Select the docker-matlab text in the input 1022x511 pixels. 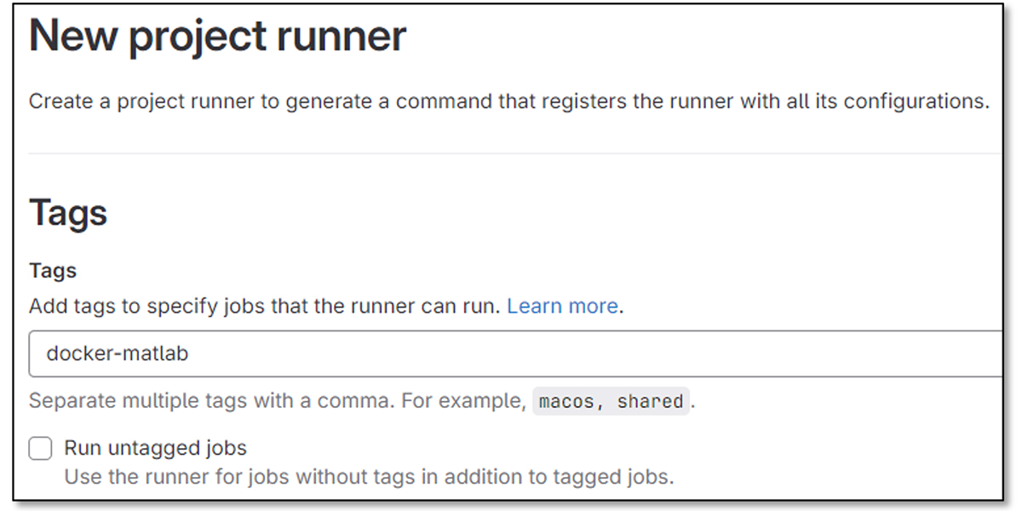(119, 353)
